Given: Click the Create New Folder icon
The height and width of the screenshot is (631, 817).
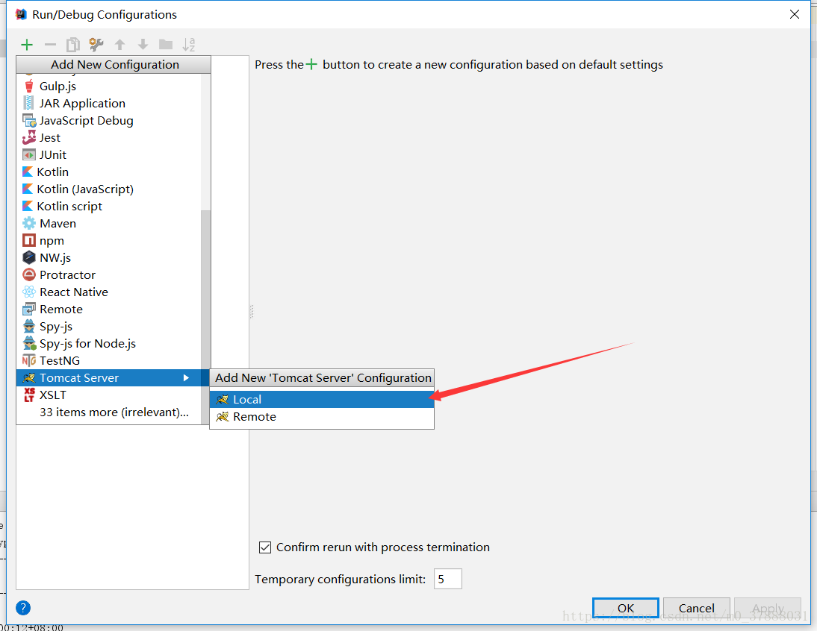Looking at the screenshot, I should point(166,45).
